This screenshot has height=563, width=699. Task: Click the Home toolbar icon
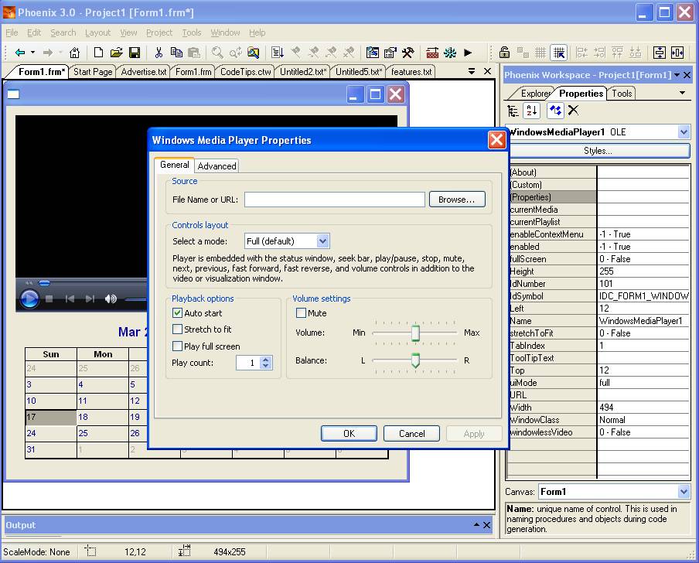74,53
